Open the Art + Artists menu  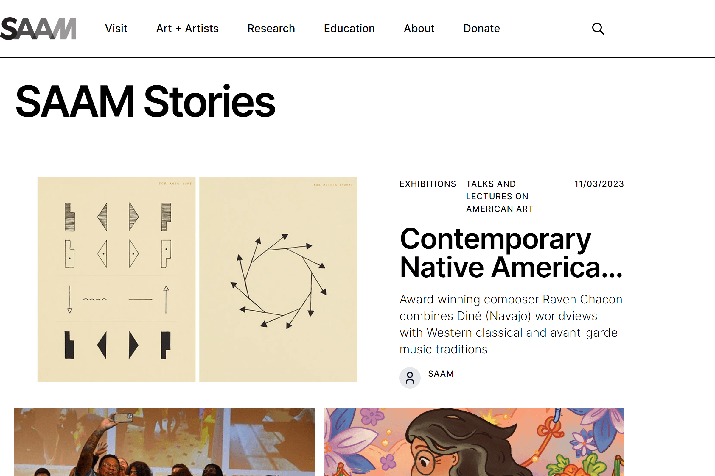tap(187, 29)
